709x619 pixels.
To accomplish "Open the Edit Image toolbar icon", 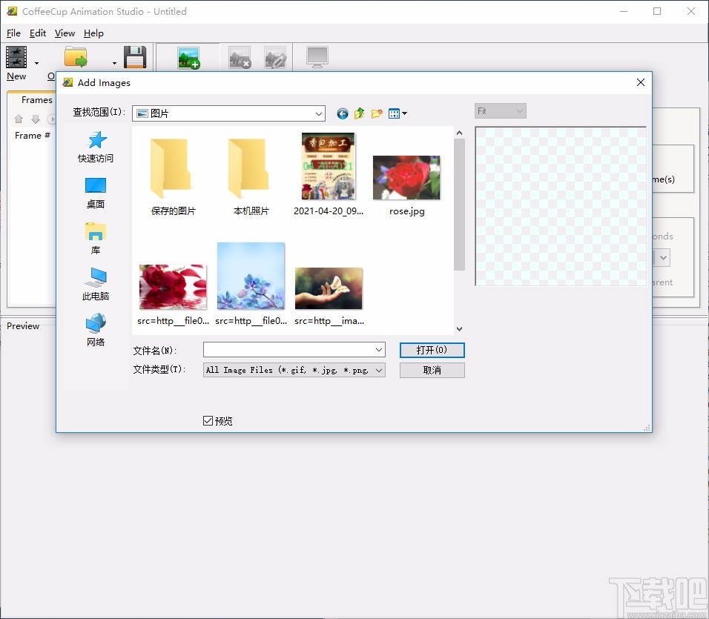I will 275,57.
